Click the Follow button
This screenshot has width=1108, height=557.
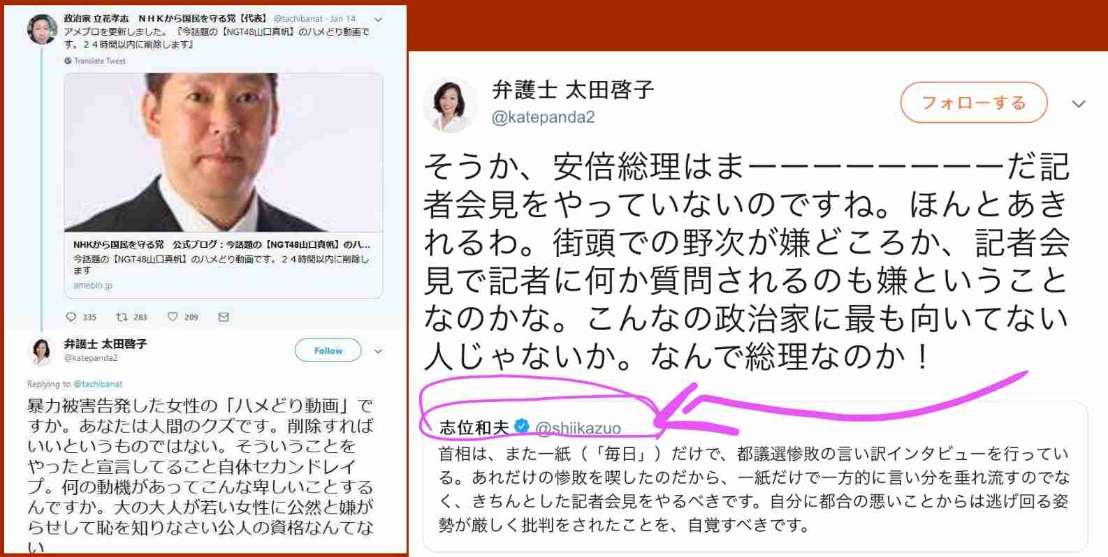tap(328, 350)
